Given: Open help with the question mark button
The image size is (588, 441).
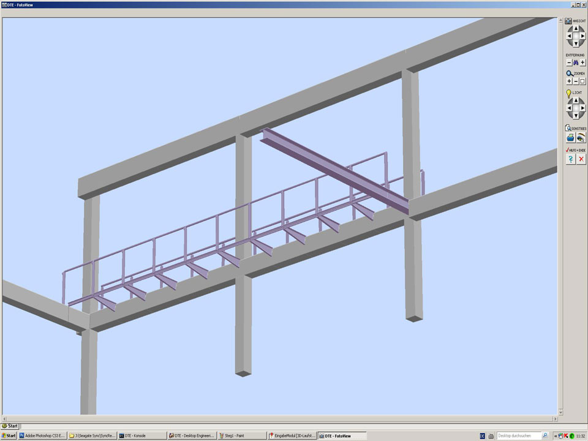Looking at the screenshot, I should point(570,159).
